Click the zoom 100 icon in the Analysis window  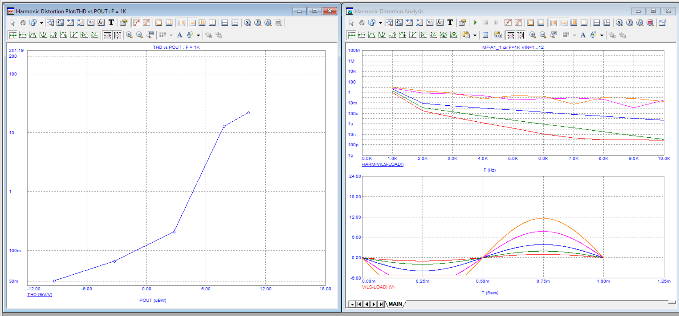tap(553, 35)
